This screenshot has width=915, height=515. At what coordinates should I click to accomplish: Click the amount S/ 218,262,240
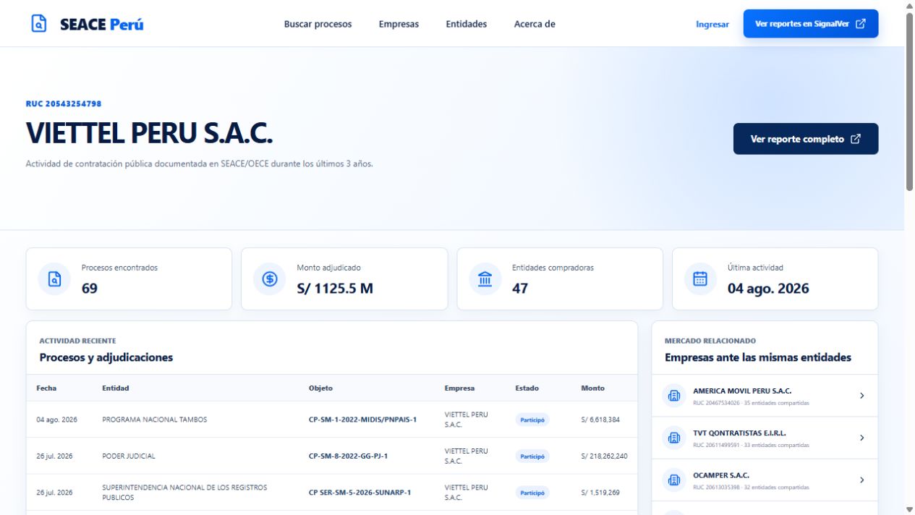point(604,456)
